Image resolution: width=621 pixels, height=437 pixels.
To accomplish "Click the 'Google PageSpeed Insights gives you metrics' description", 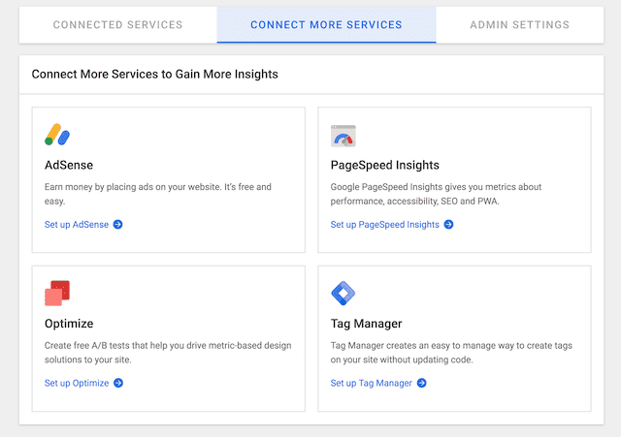I will [x=436, y=194].
